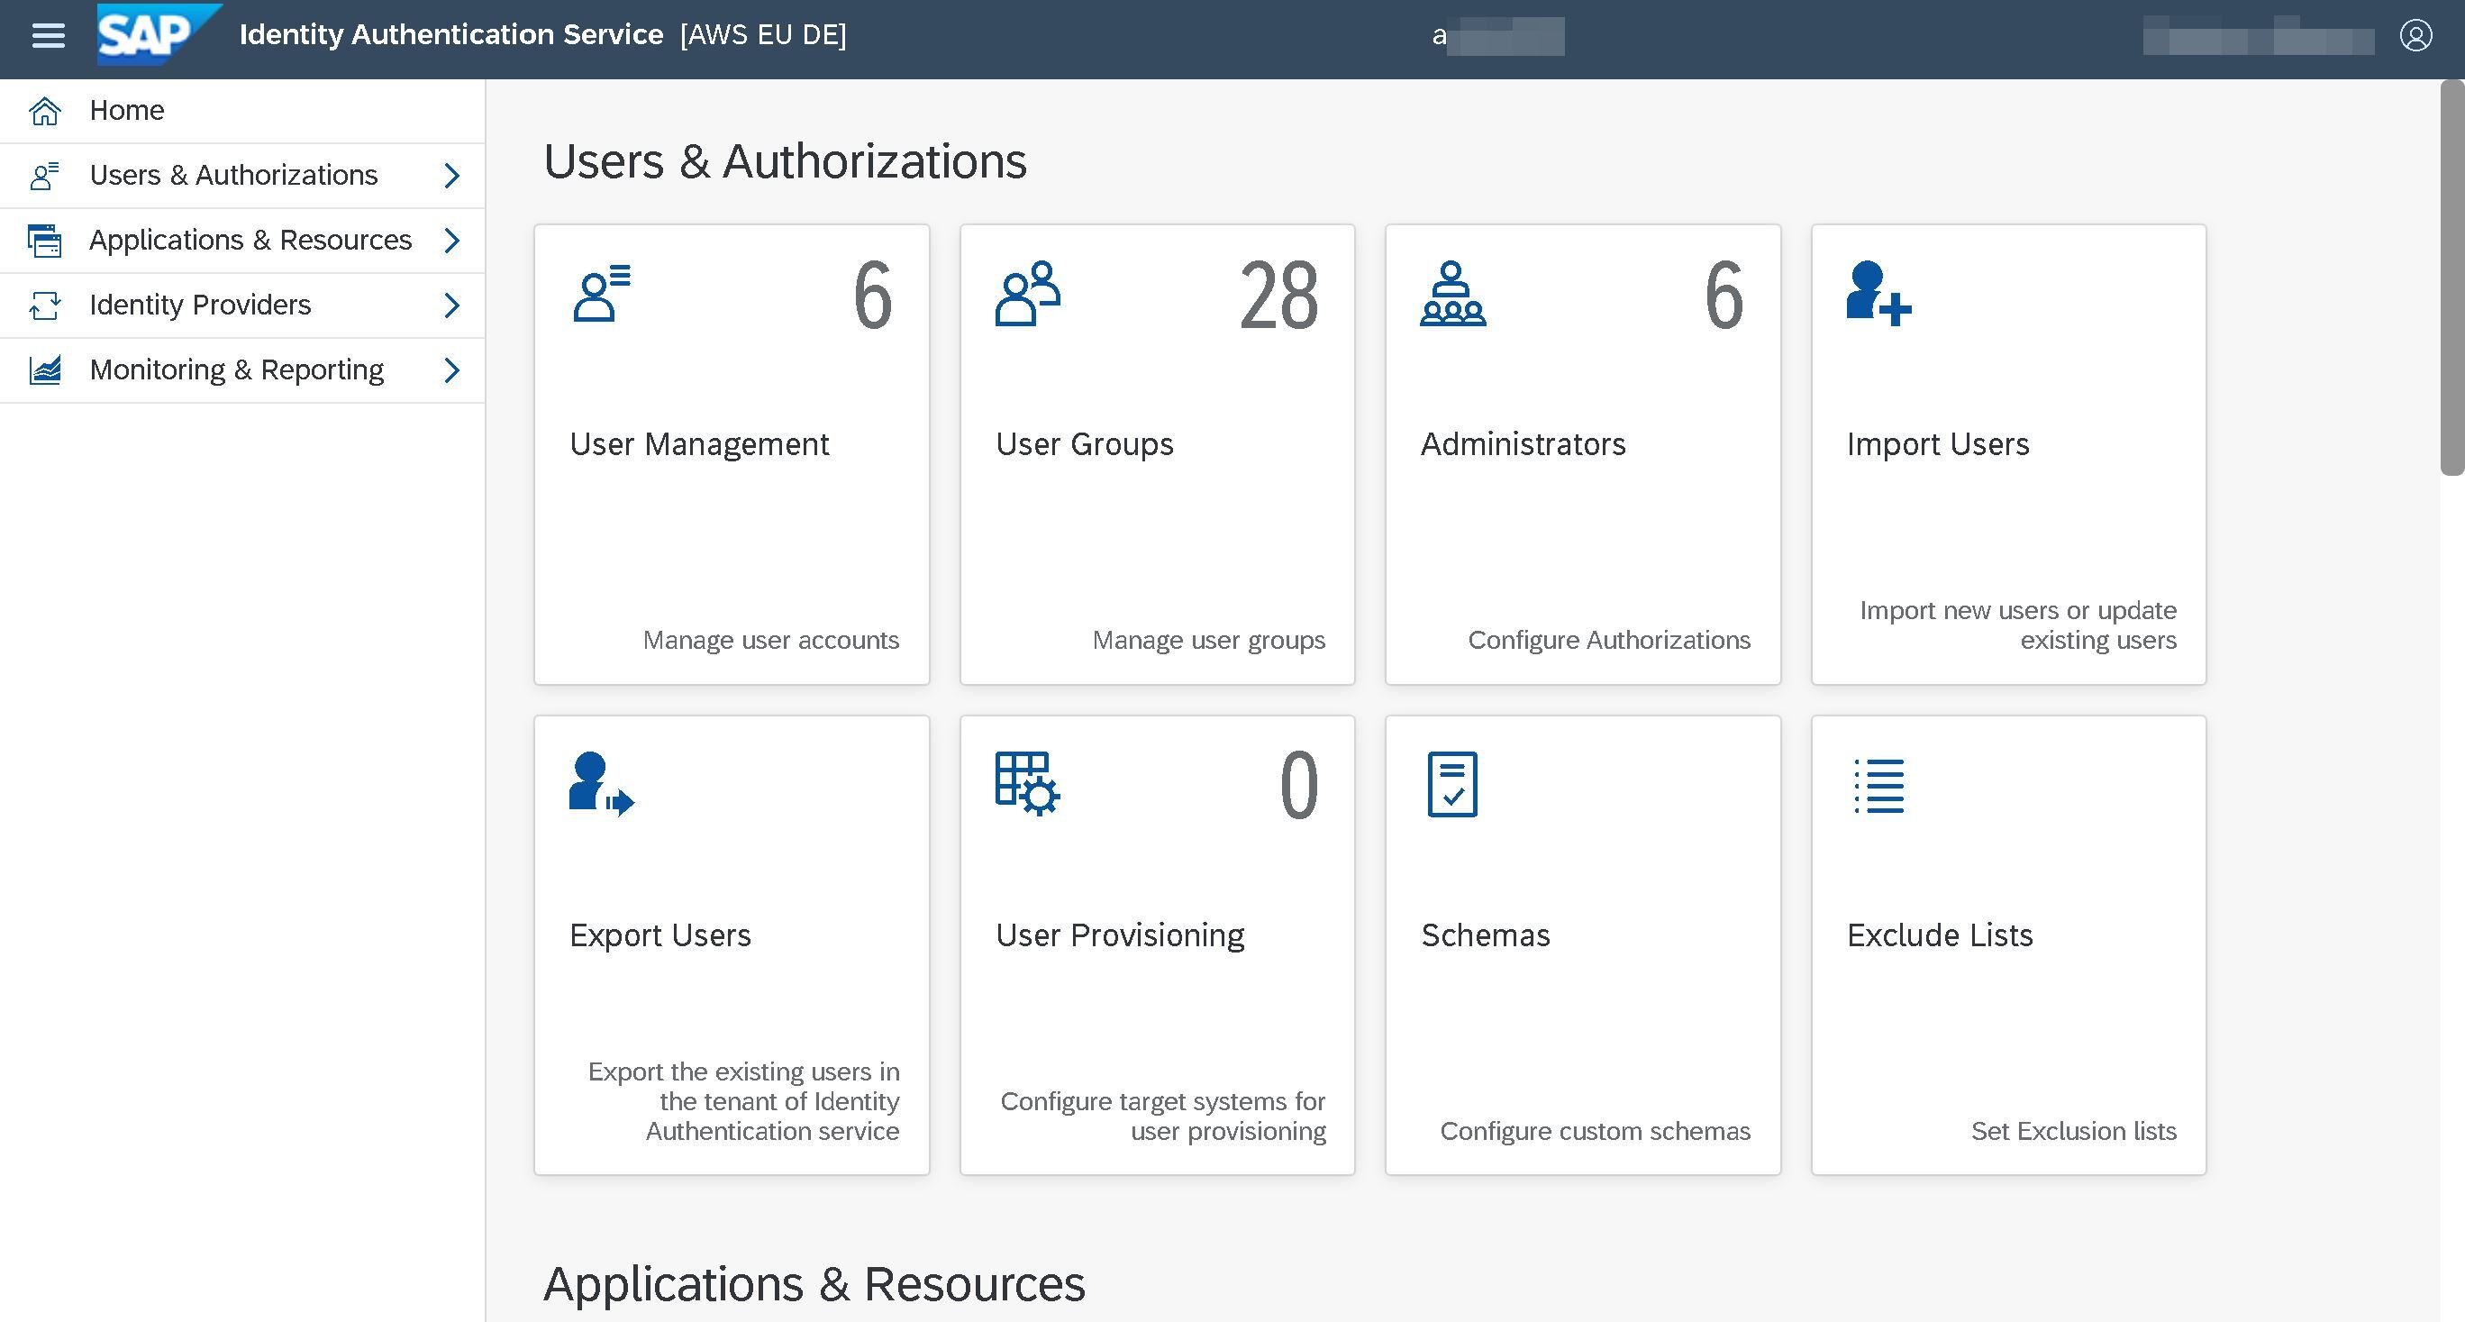Click the User Management tile icon
Screen dimensions: 2465x1322
coord(602,293)
